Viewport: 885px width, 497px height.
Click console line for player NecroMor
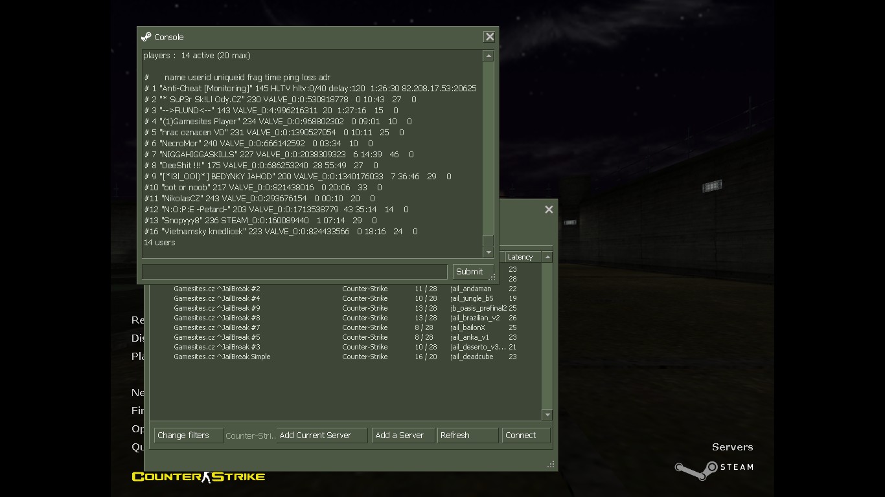pyautogui.click(x=259, y=143)
